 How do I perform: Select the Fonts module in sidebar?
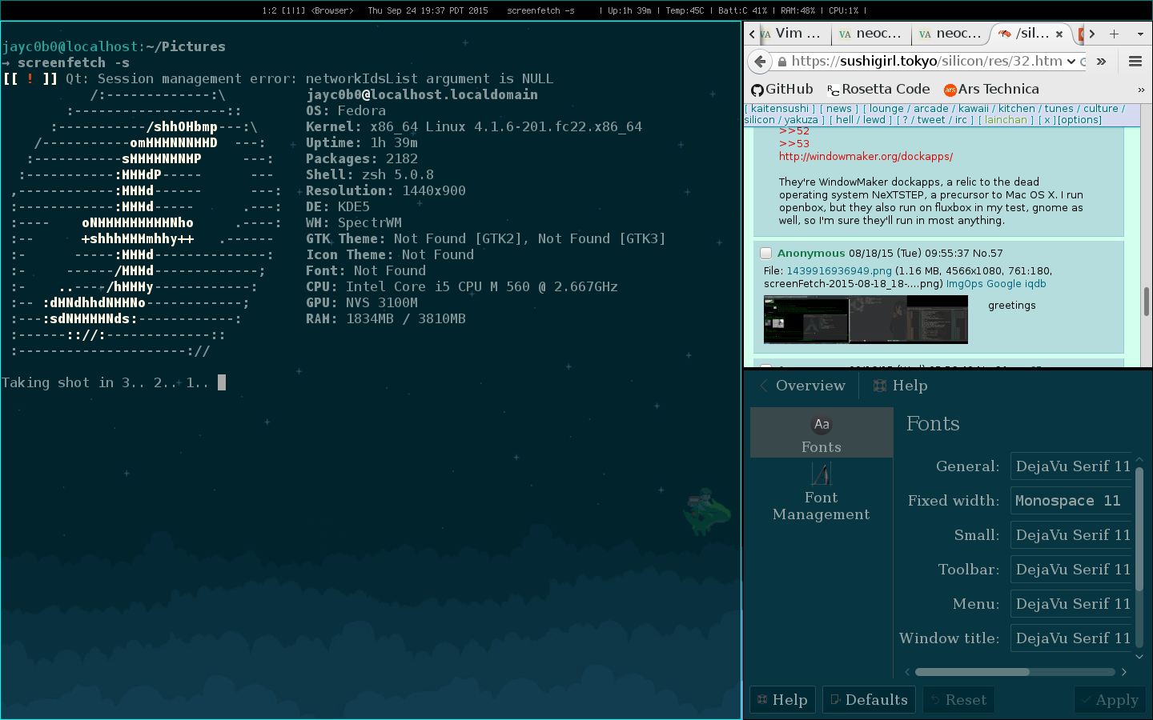click(821, 433)
